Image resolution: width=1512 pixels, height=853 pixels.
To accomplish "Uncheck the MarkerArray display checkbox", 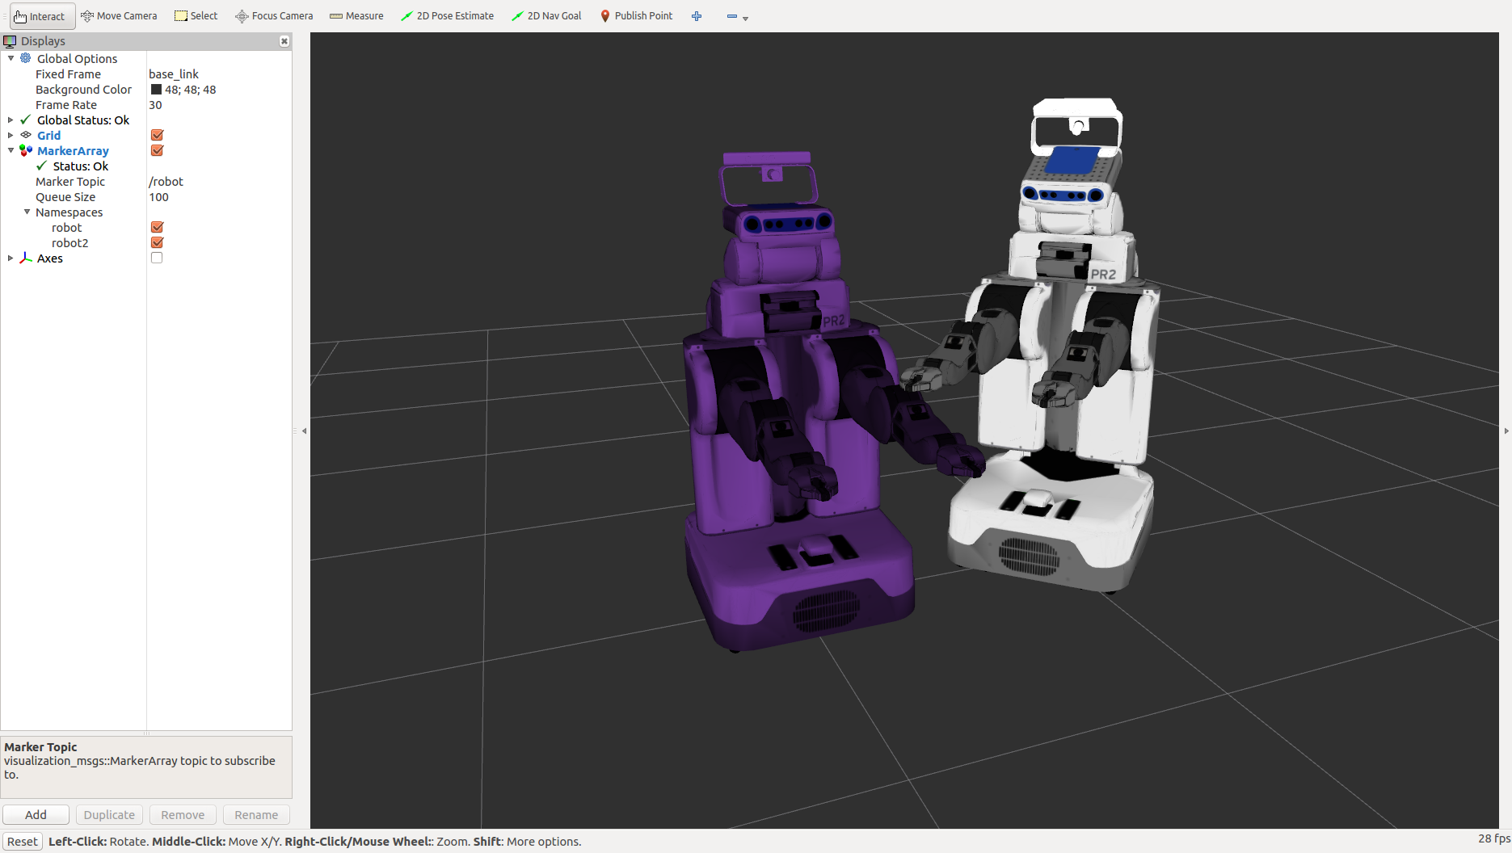I will coord(157,150).
